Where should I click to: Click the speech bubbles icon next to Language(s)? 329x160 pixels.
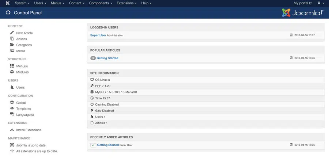pos(12,114)
